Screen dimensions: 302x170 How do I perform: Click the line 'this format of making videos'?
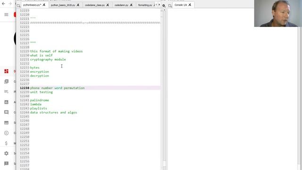(x=56, y=51)
